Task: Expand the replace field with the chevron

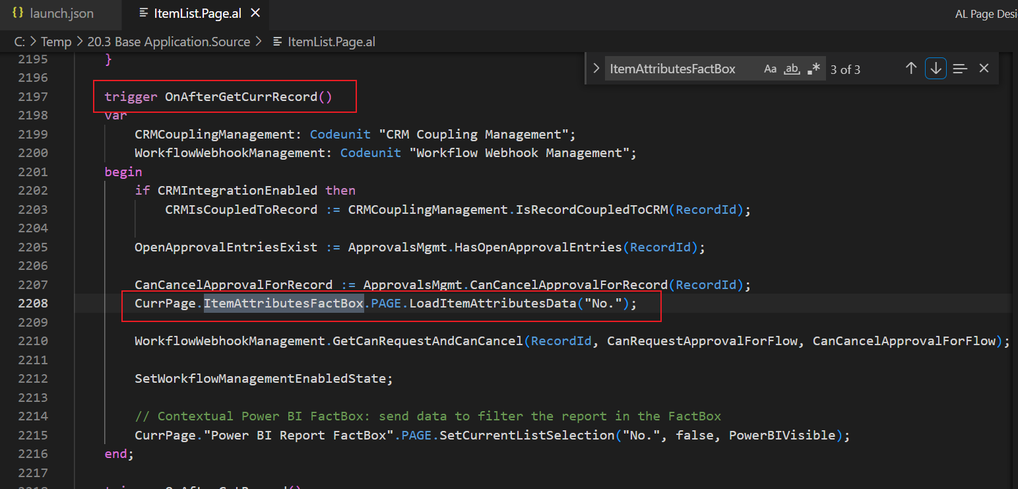Action: [x=596, y=68]
